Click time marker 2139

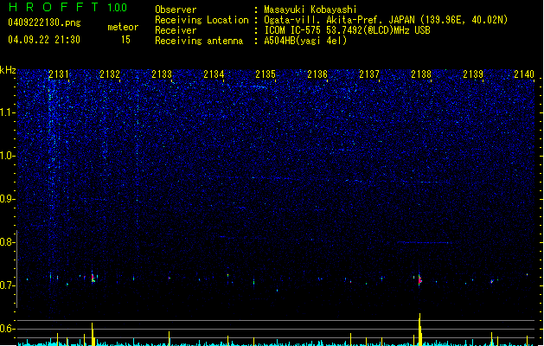tap(473, 74)
